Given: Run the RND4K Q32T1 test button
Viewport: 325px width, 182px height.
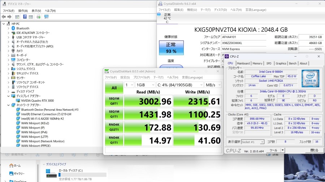Looking at the screenshot, I should click(114, 127).
